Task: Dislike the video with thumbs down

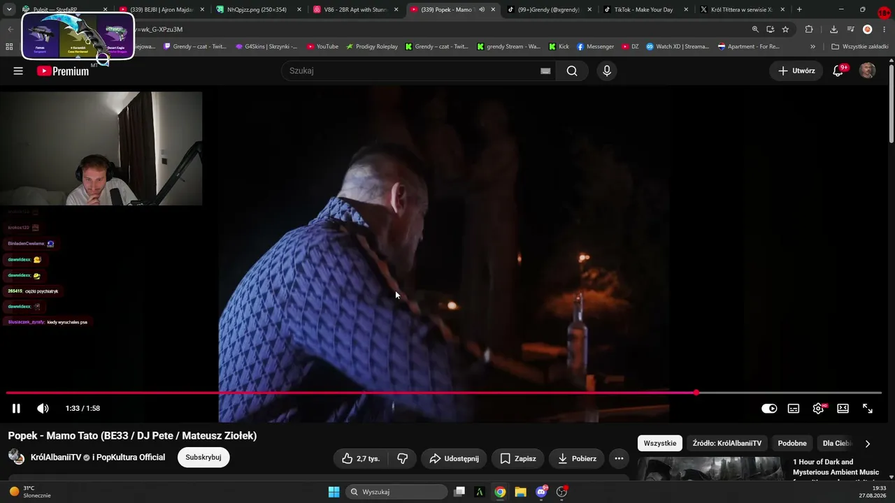Action: [x=403, y=458]
